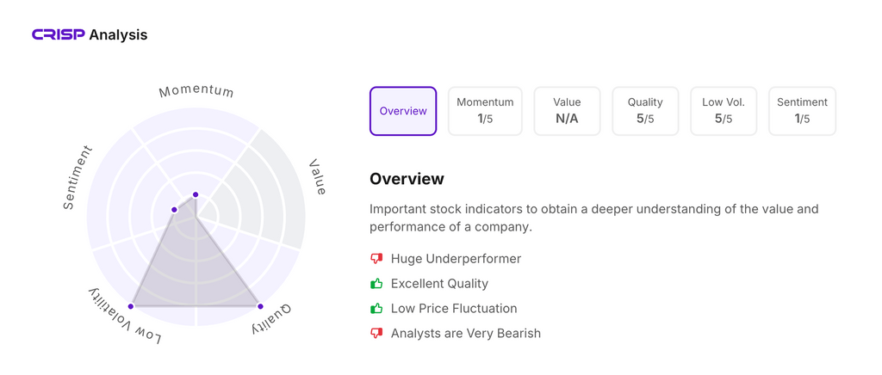Image resolution: width=882 pixels, height=375 pixels.
Task: Click thumbs-down icon beside Huge Underperformer
Action: [x=376, y=258]
